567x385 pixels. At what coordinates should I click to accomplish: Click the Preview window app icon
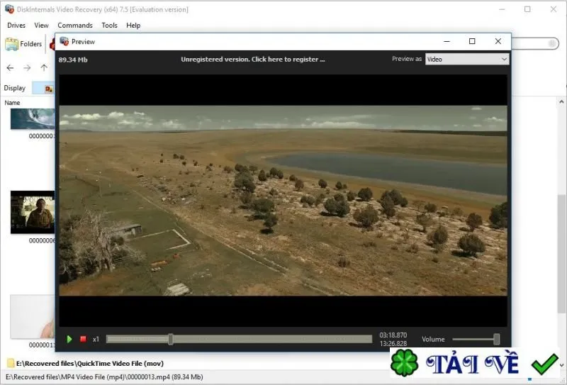pyautogui.click(x=64, y=41)
